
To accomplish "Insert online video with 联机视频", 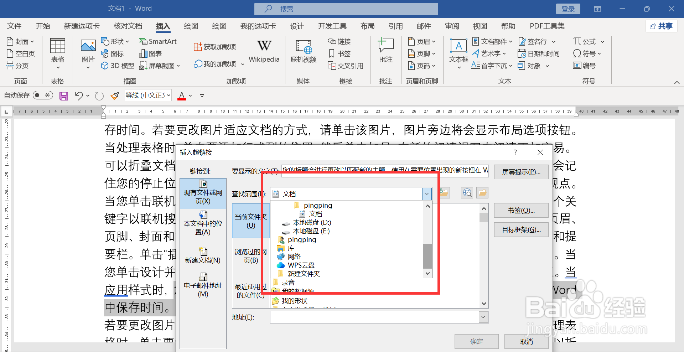I will pos(304,52).
